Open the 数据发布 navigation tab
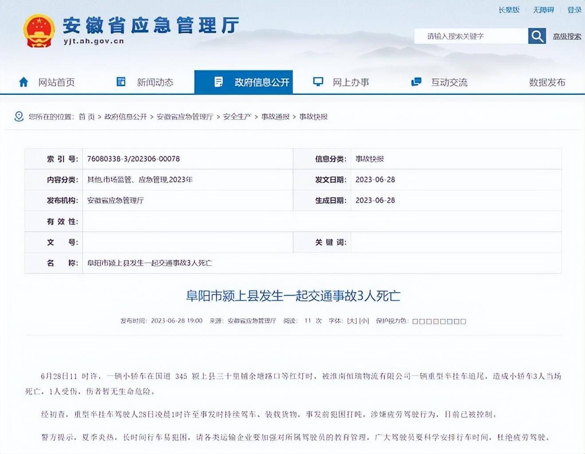Screen dimensions: 585x454 coord(547,82)
